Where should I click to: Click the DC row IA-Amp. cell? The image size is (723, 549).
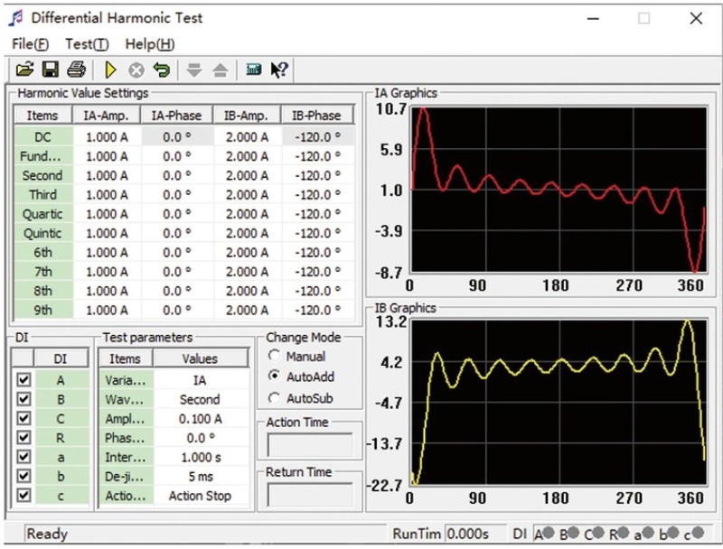(107, 137)
